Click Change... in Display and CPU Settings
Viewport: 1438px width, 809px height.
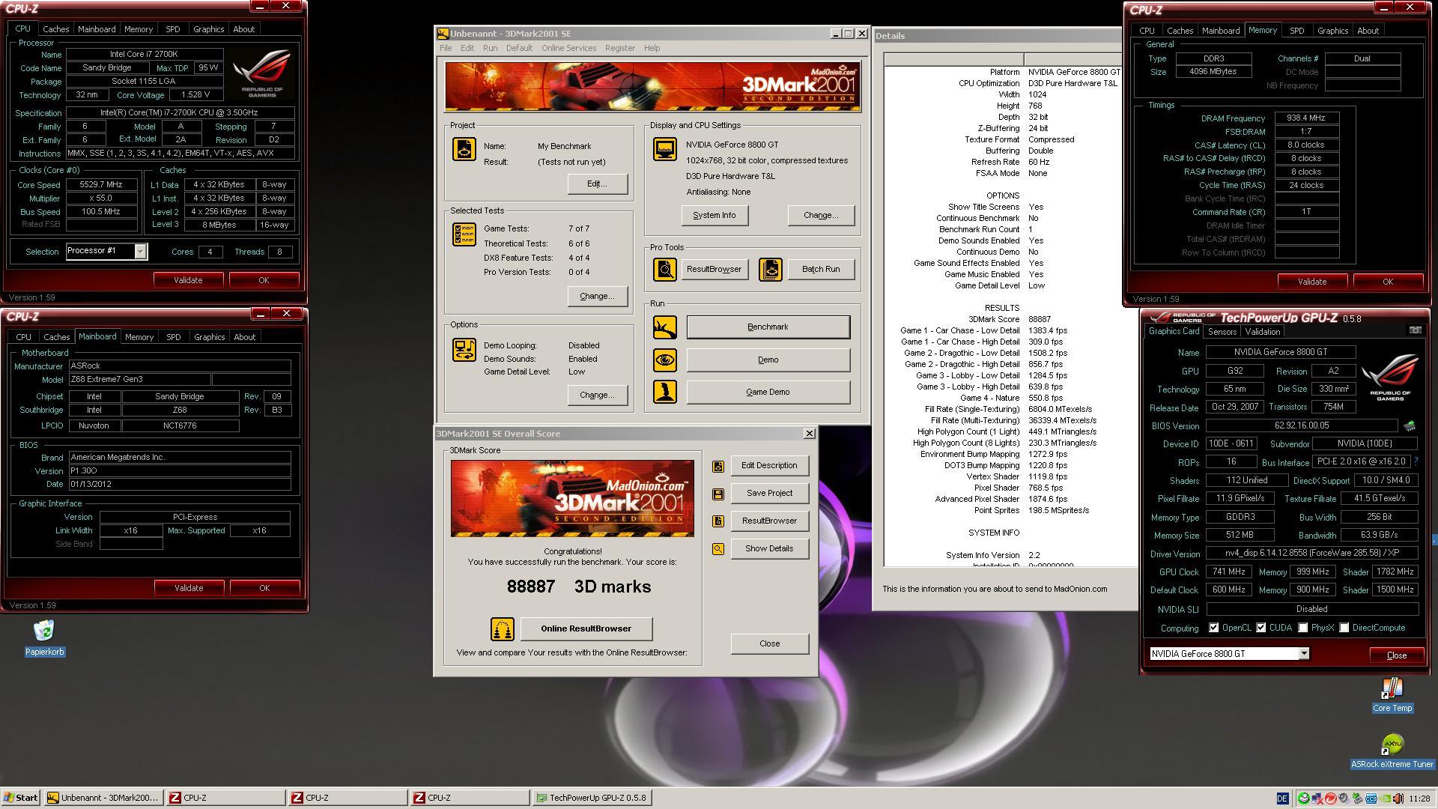[x=821, y=216]
